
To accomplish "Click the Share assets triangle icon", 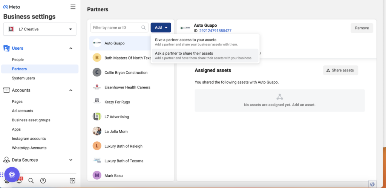I will (328, 70).
